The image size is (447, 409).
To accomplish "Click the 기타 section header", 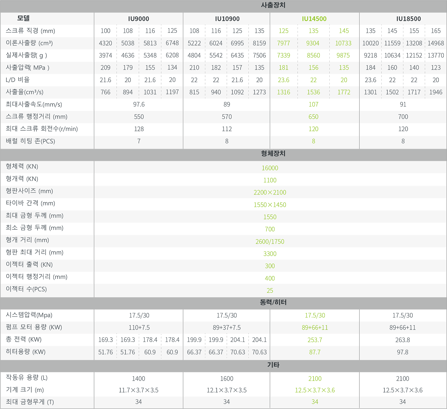I will click(273, 365).
